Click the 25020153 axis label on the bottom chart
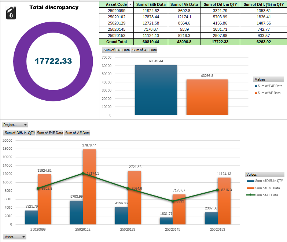Image resolution: width=287 pixels, height=242 pixels. coord(217,230)
